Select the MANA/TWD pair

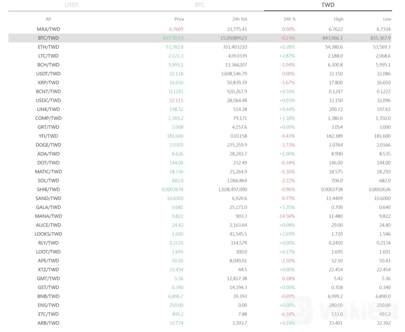click(48, 216)
